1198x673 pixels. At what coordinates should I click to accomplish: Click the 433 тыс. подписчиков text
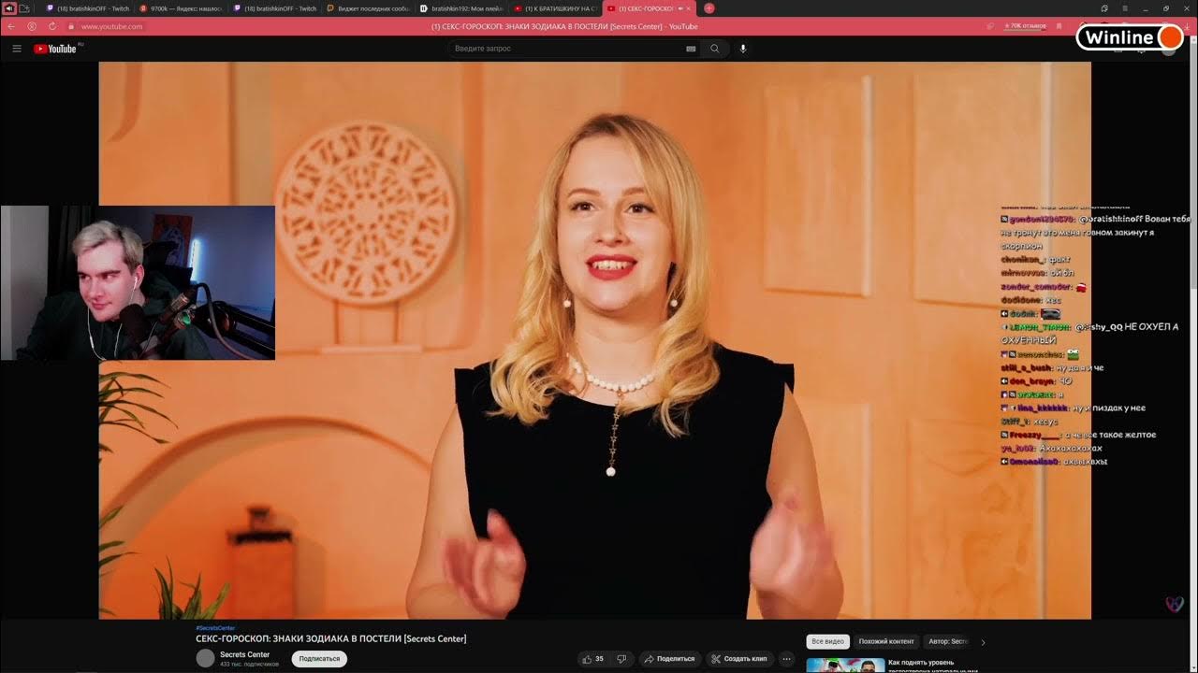249,665
